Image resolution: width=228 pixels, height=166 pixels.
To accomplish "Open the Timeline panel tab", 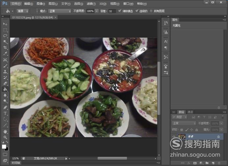I will pos(16,163).
